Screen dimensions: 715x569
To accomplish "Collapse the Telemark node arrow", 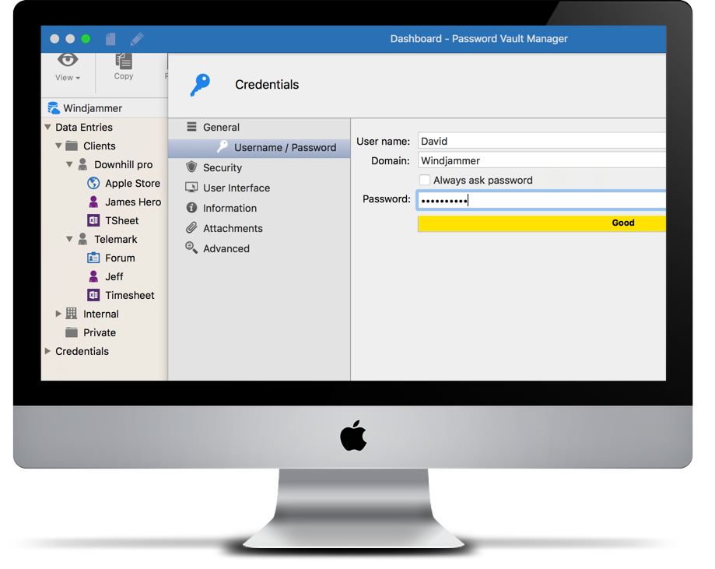I will click(69, 239).
